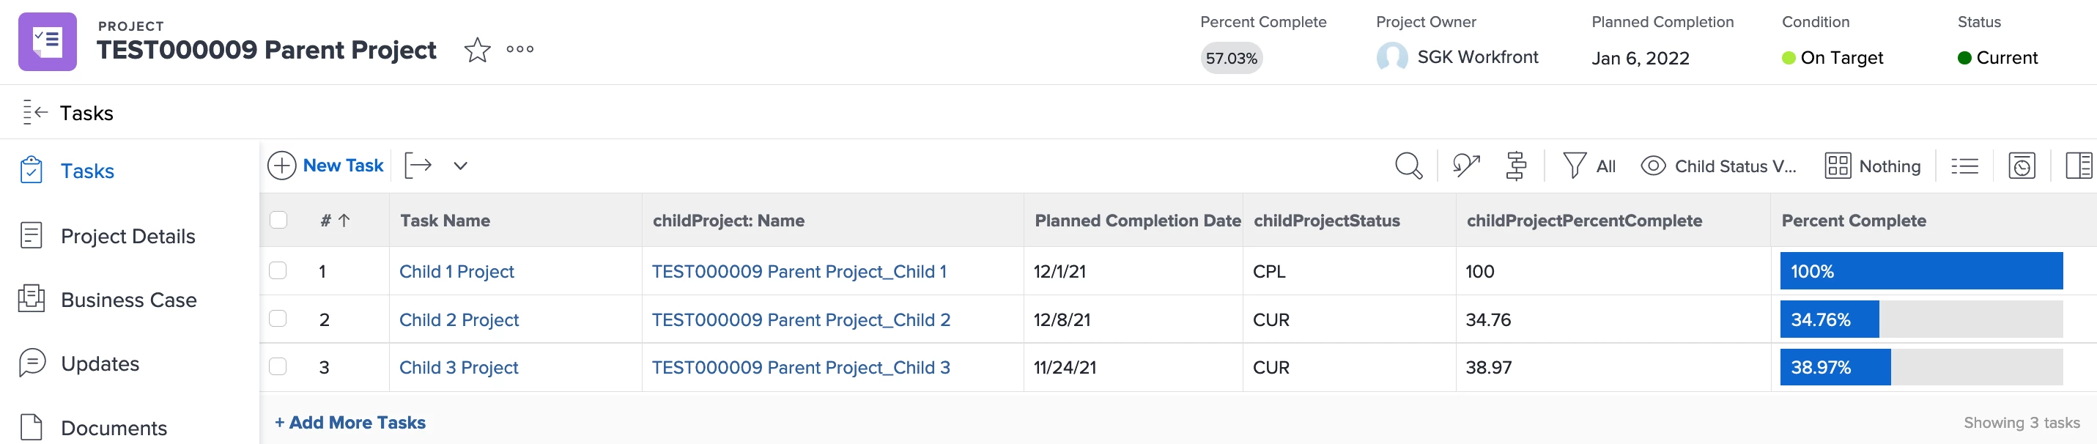Screen dimensions: 2097x444
Task: Check the box for Child 3 Project
Action: [278, 366]
